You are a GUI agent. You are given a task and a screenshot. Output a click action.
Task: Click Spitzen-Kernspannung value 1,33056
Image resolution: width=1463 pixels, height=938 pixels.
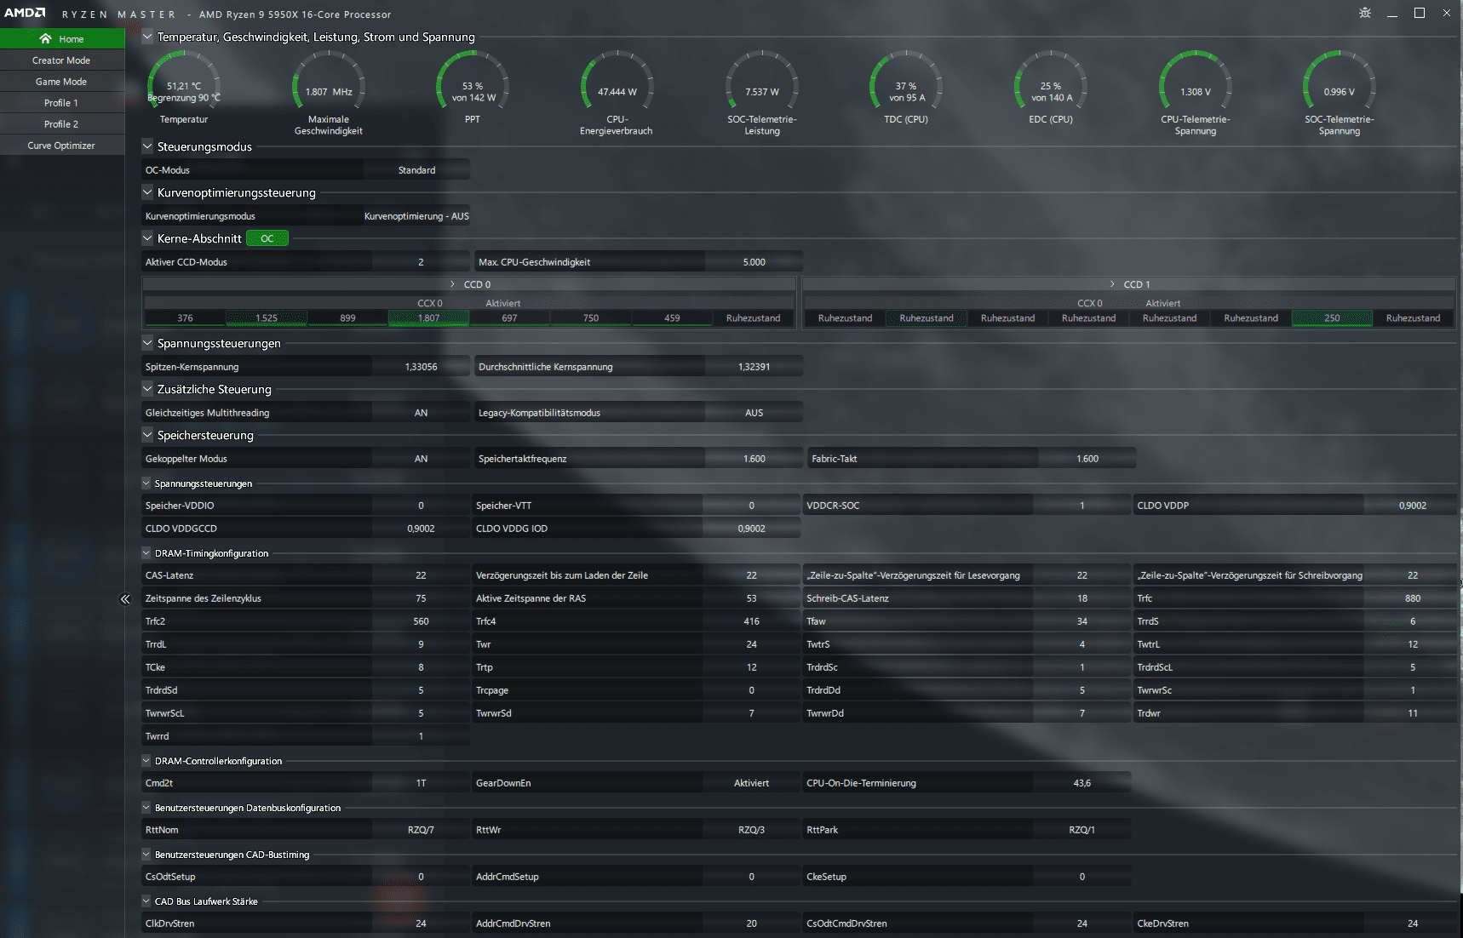click(x=422, y=367)
